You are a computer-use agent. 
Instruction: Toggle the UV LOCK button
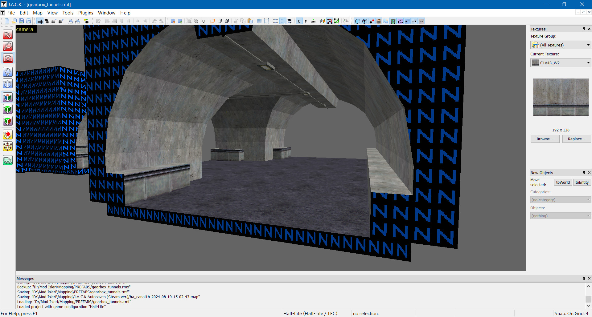[313, 21]
